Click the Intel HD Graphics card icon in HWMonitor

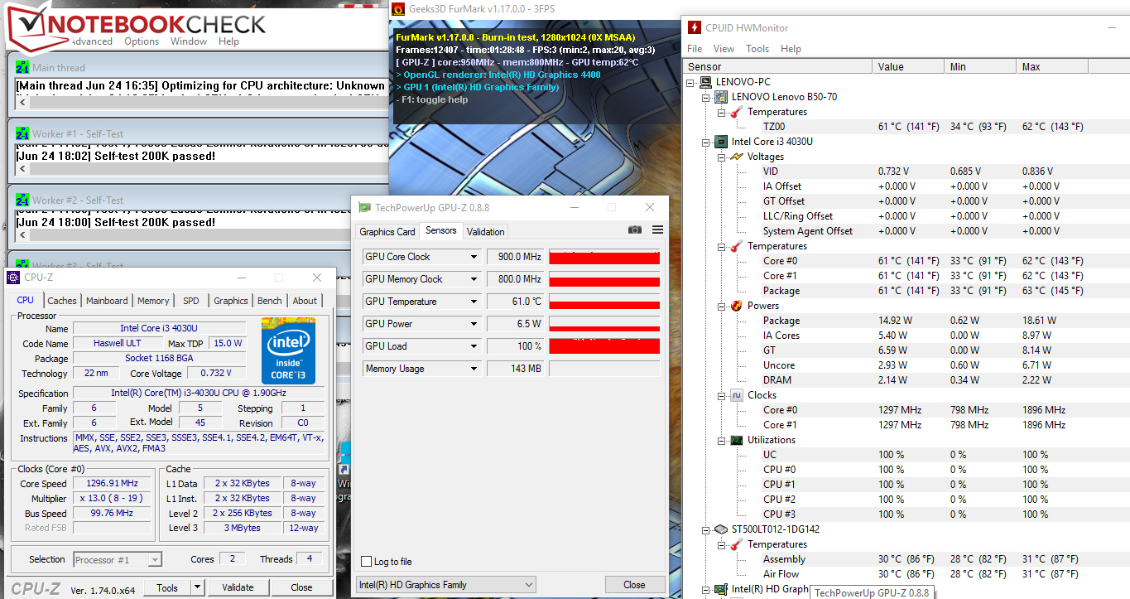click(721, 589)
